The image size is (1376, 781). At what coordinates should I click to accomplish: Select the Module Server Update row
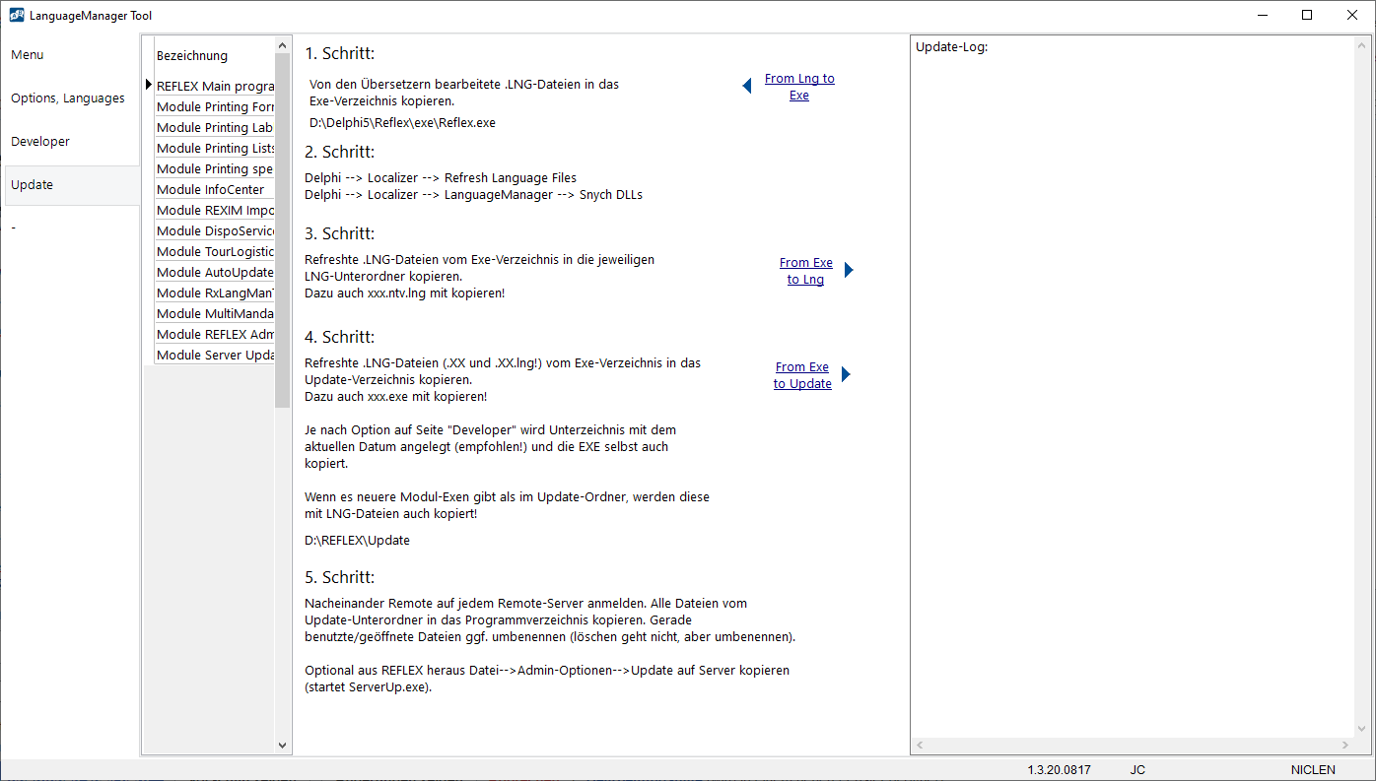[x=215, y=356]
